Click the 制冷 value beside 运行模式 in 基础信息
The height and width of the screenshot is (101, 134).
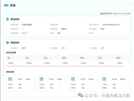coord(102,29)
